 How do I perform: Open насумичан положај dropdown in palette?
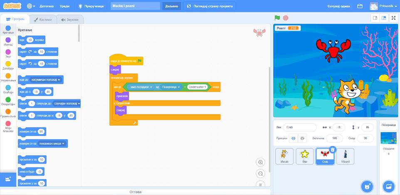pyautogui.click(x=46, y=80)
